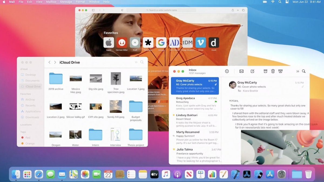
Task: Go back in the Finder window
Action: [x=49, y=62]
